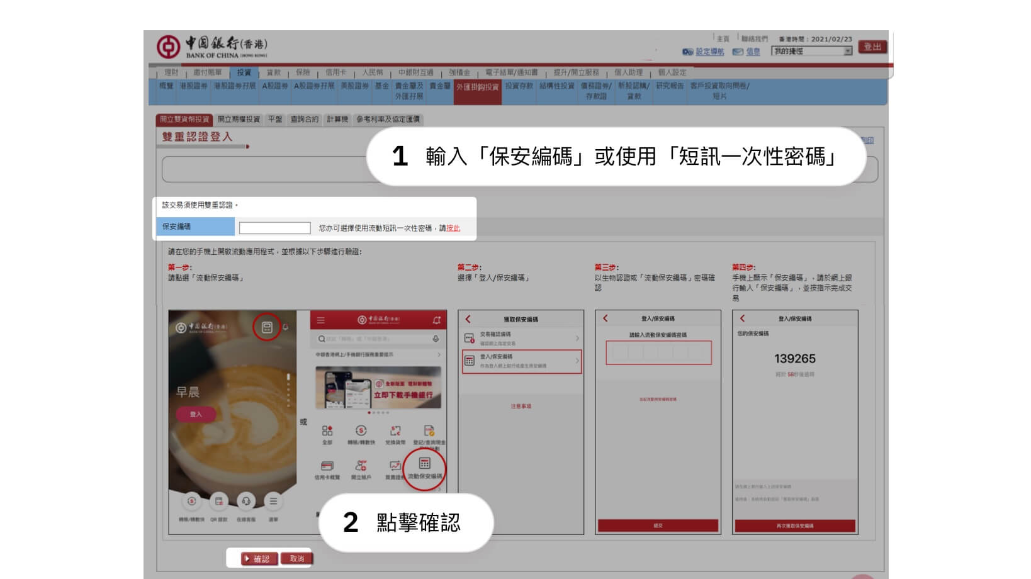This screenshot has width=1031, height=579.
Task: Click the 信用卡概覽 credit card icon
Action: click(327, 466)
